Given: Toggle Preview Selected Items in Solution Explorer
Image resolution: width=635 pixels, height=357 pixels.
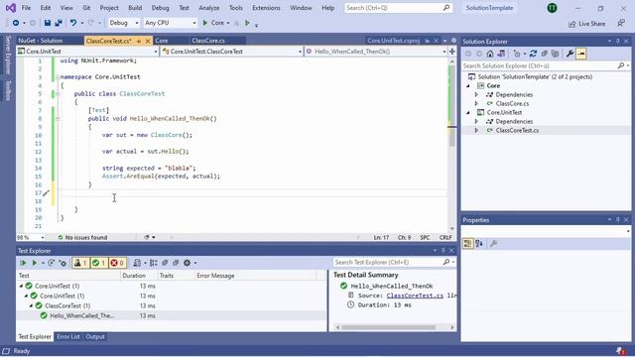Looking at the screenshot, I should 581,54.
